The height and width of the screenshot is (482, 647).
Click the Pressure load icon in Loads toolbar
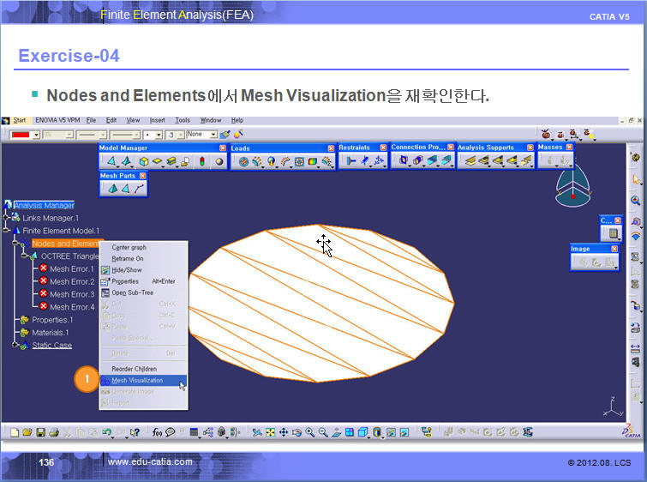pyautogui.click(x=244, y=161)
